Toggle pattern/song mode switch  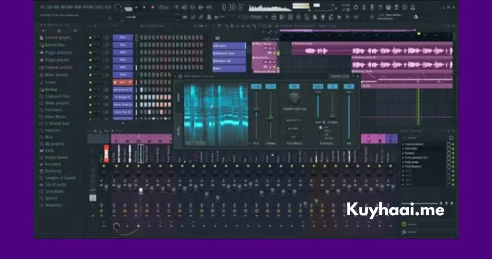coord(128,8)
